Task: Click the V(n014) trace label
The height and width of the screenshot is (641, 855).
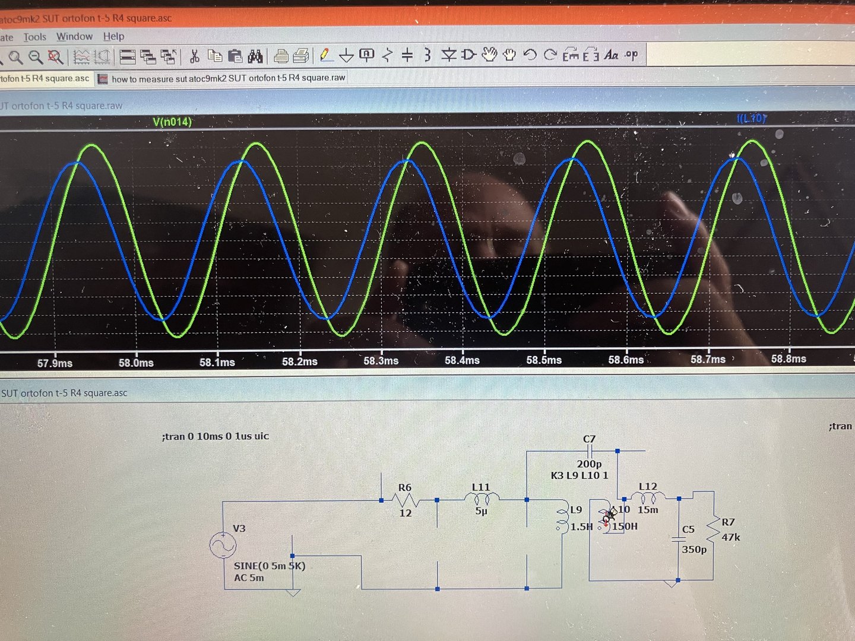Action: 172,122
